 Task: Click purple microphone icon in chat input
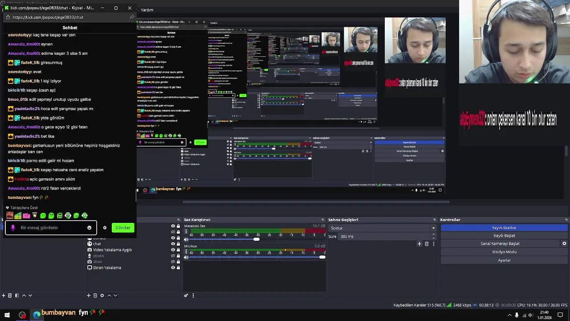click(x=13, y=228)
